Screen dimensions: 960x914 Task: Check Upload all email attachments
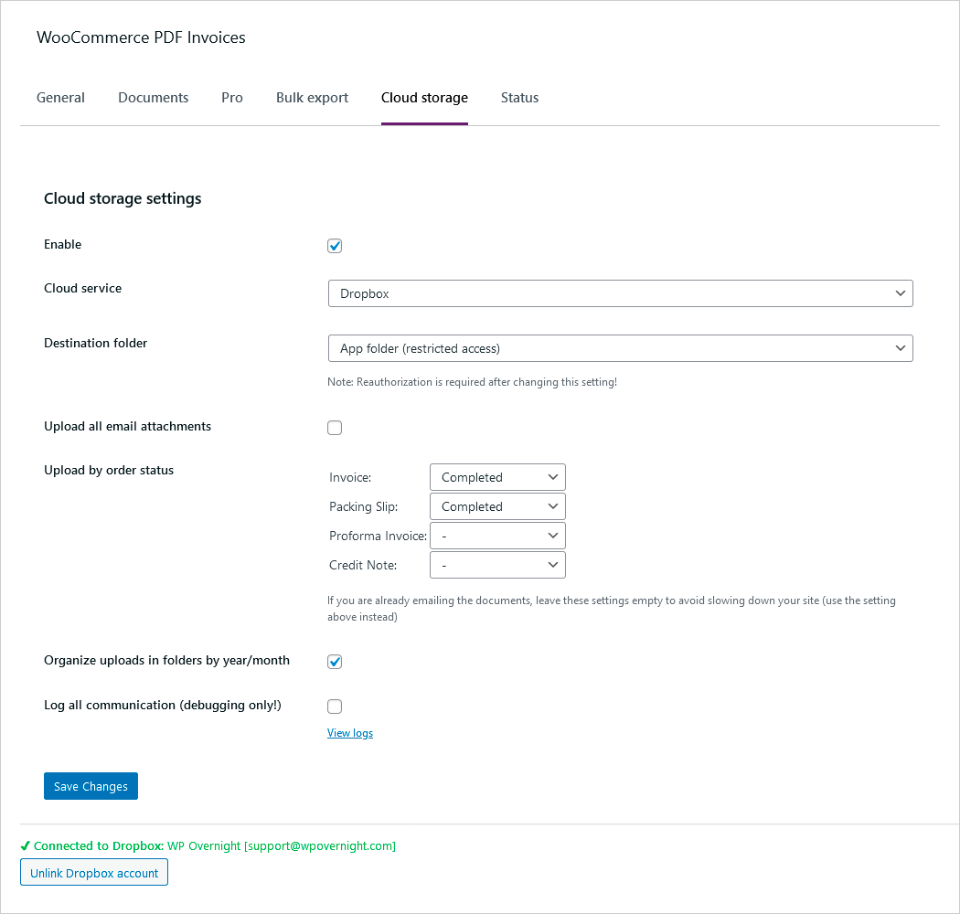335,428
